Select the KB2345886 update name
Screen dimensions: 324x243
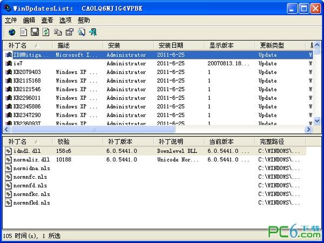coord(27,106)
